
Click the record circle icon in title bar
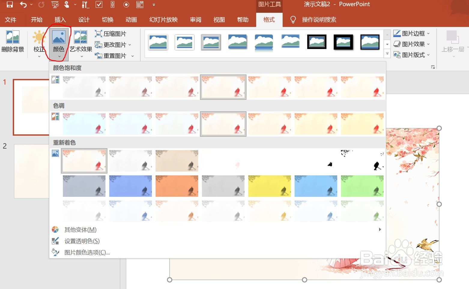[x=126, y=5]
